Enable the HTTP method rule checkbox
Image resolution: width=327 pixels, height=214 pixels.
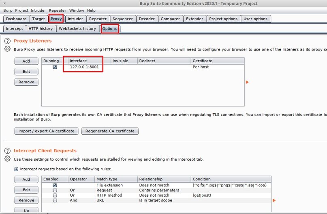click(x=55, y=195)
